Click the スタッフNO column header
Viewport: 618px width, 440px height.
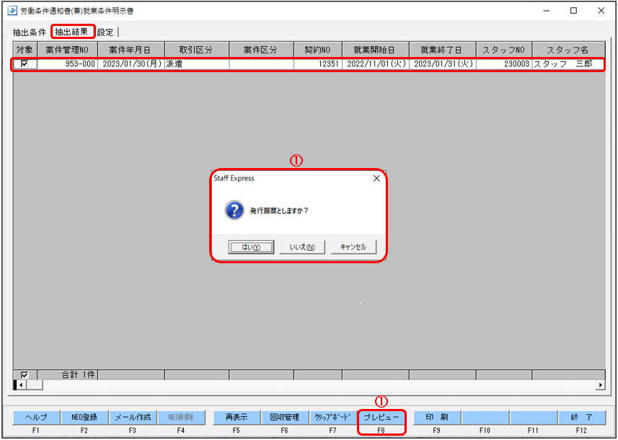click(504, 50)
